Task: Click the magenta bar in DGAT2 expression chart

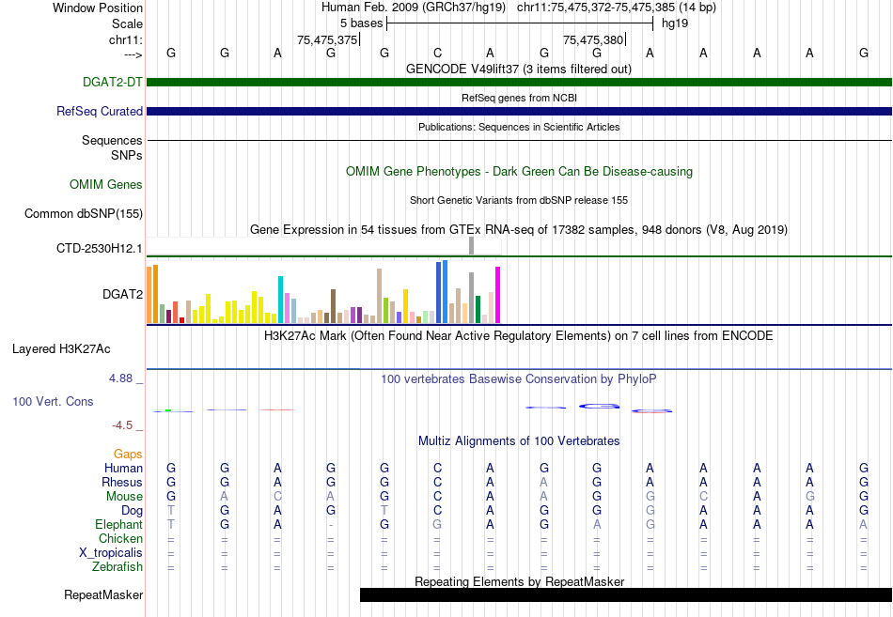Action: 497,295
